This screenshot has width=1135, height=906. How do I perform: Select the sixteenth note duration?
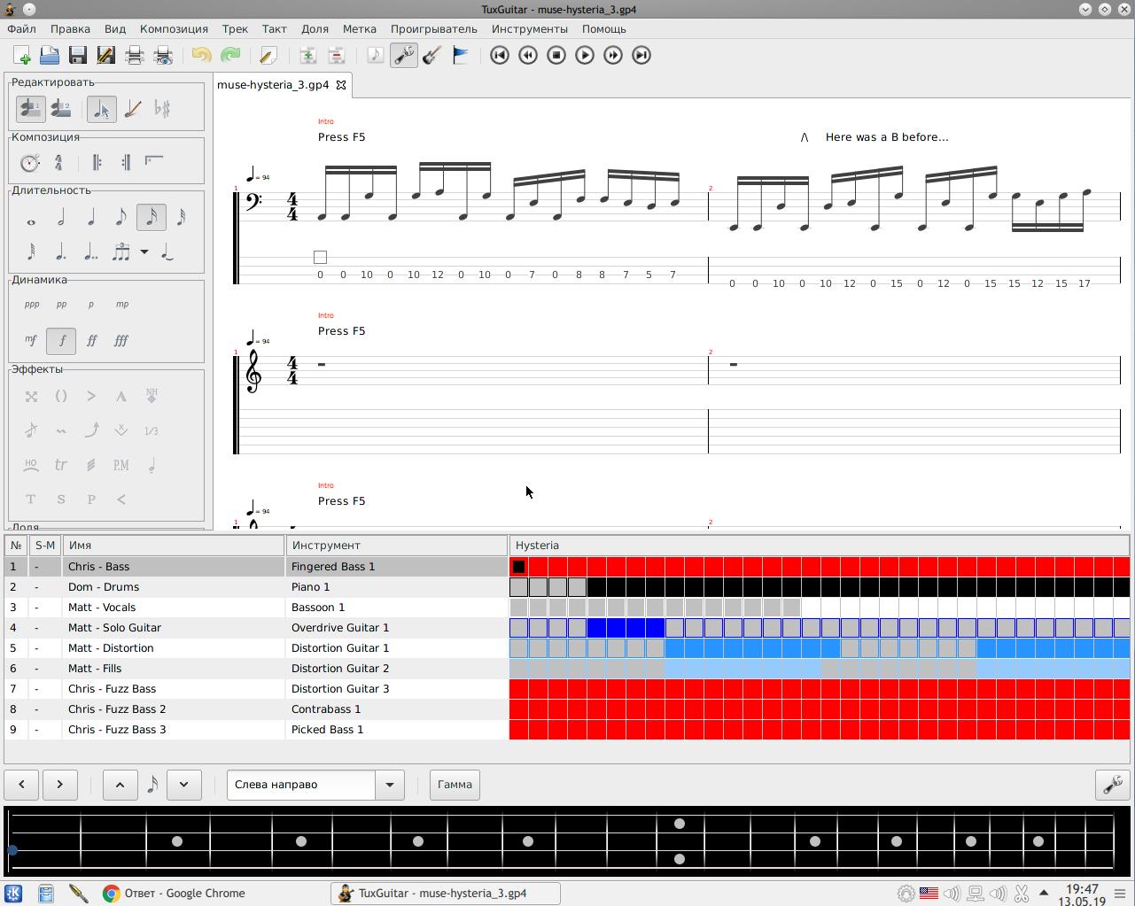coord(151,218)
